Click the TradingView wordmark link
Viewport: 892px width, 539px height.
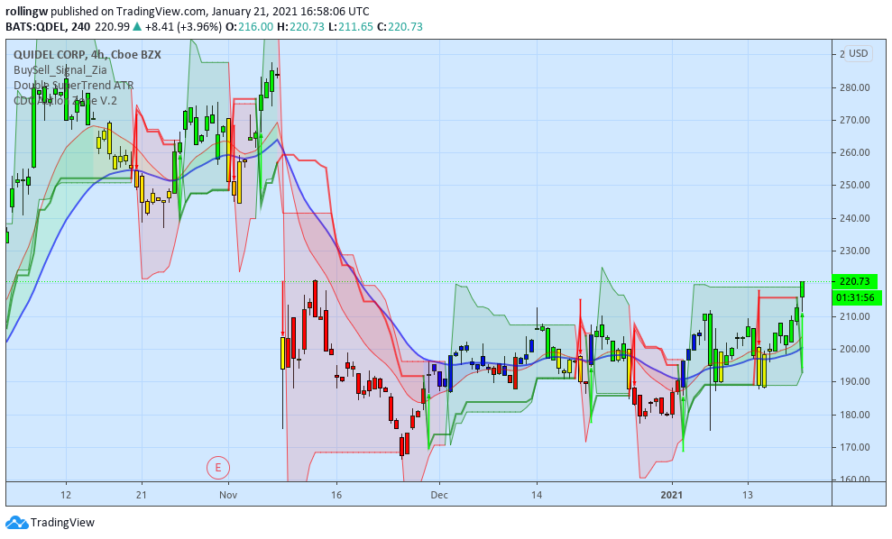(62, 522)
